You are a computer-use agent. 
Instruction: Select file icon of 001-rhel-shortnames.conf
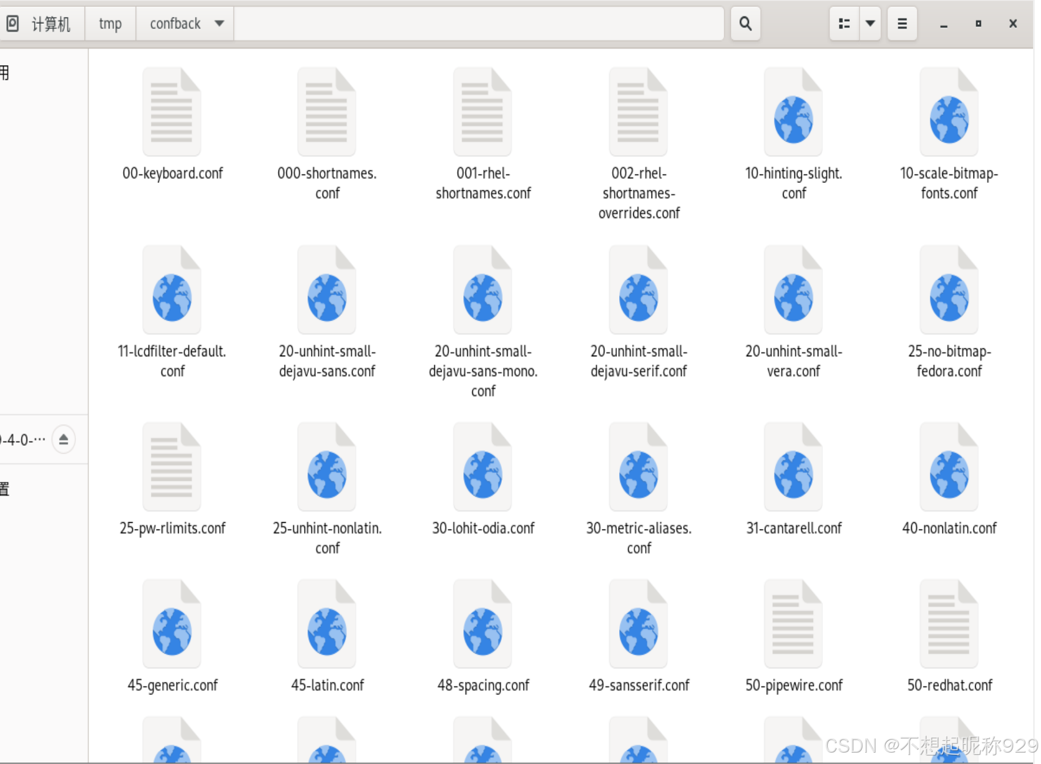[483, 112]
